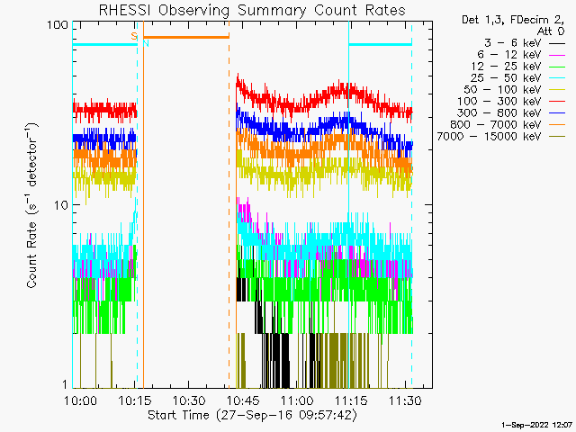
Task: Click the 'Det 1,3, FDecim 2,' header text
Action: click(513, 20)
